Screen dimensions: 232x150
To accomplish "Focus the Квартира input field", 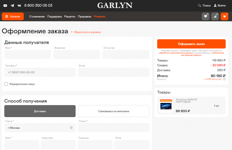I will click(x=58, y=144).
